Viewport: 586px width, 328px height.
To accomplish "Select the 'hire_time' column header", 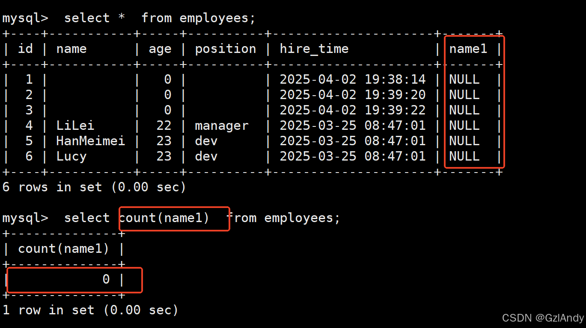I will [314, 49].
